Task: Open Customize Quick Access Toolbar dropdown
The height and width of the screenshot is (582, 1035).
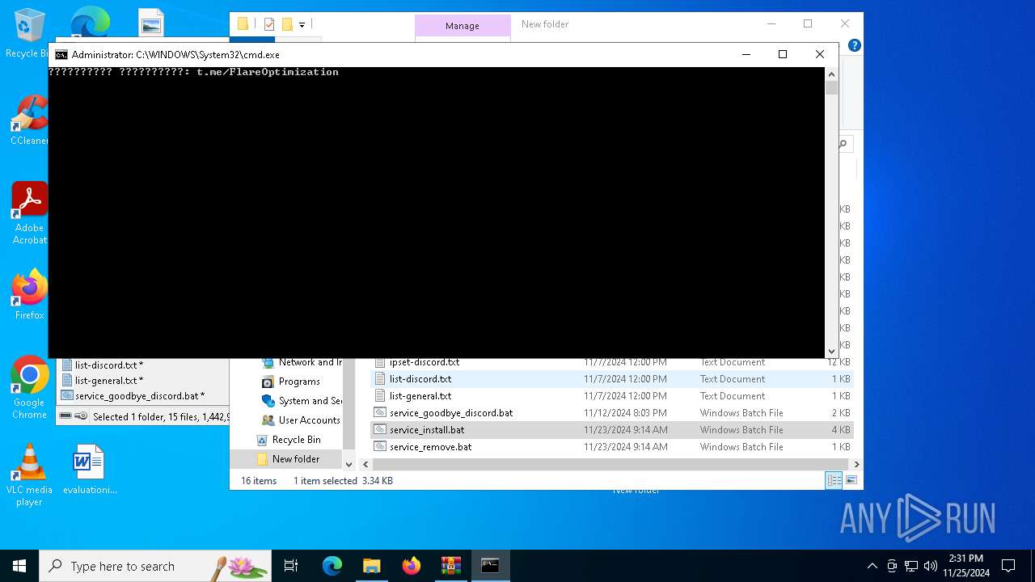Action: click(302, 25)
